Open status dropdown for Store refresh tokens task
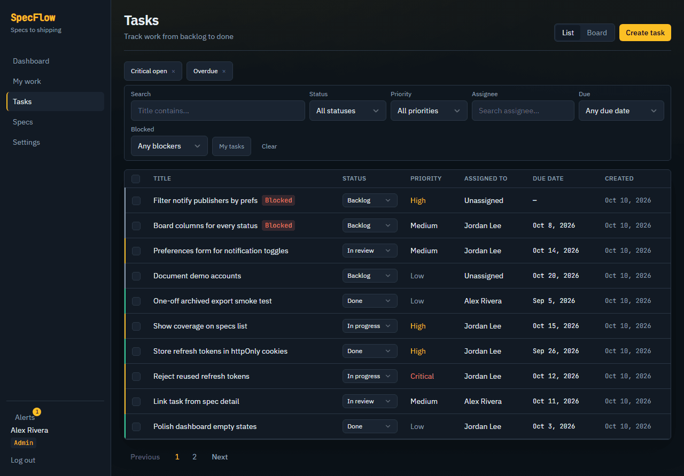The height and width of the screenshot is (476, 684). [x=370, y=351]
